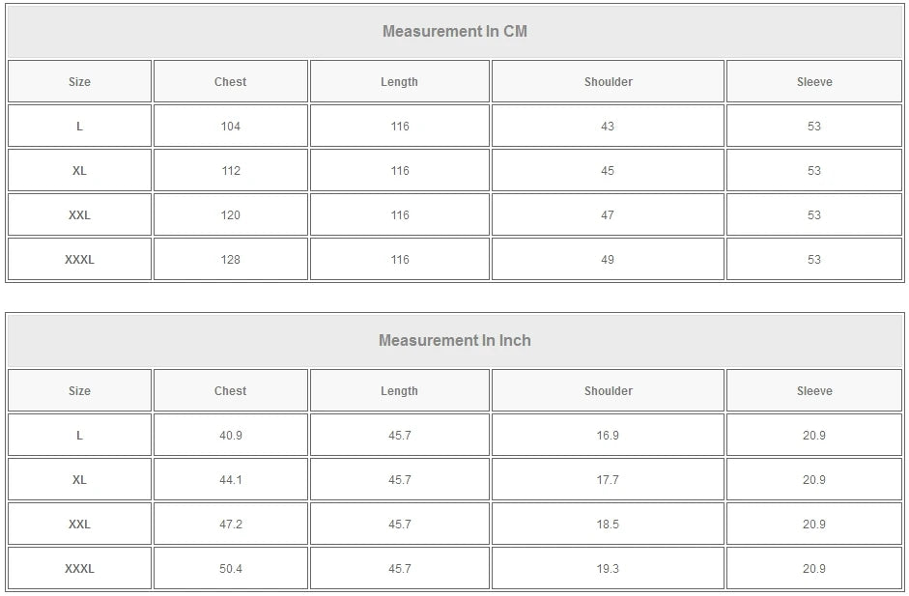Viewport: 909px width, 596px height.
Task: Click the 40.9 chest cell in inches
Action: tap(230, 436)
